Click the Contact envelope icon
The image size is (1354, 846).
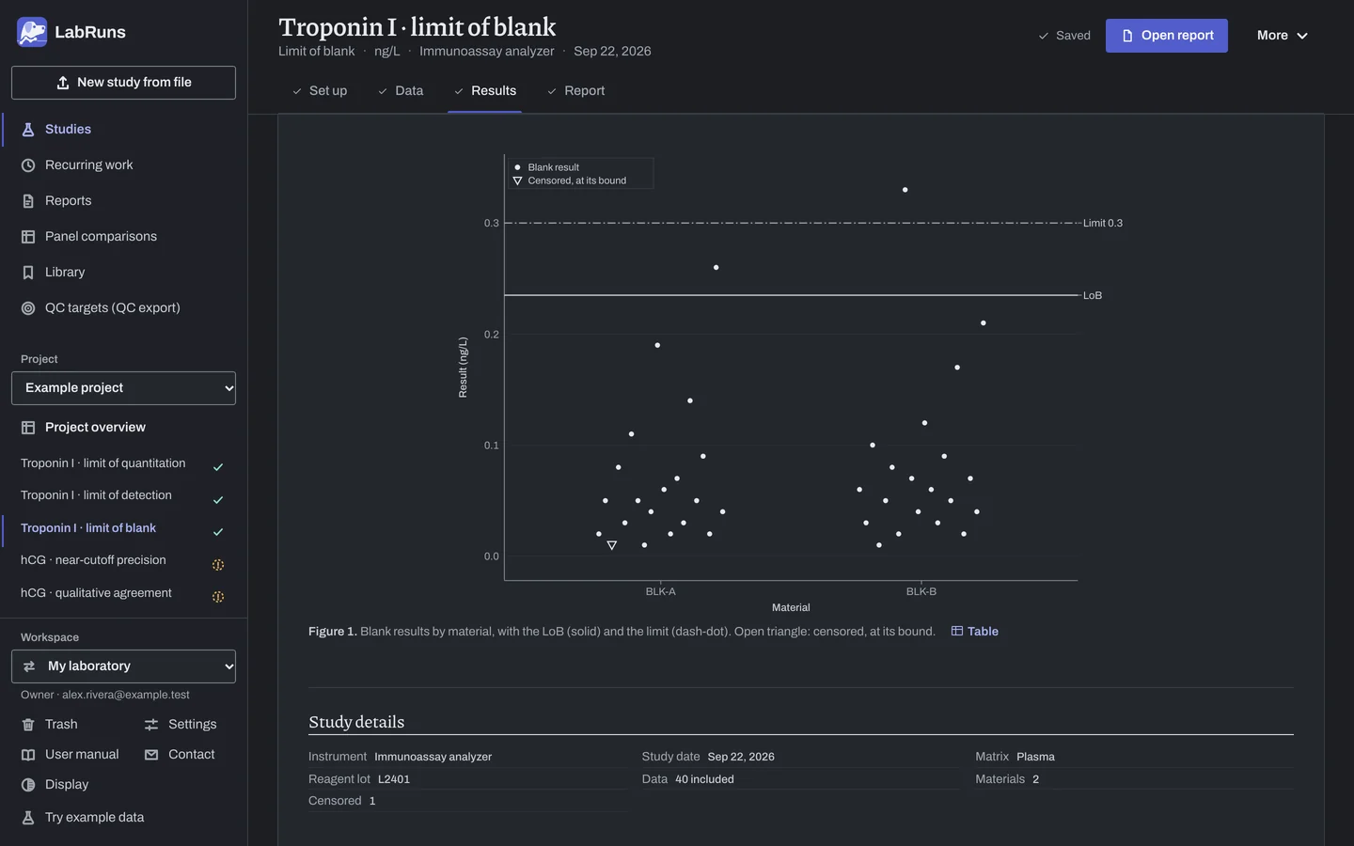pos(151,755)
